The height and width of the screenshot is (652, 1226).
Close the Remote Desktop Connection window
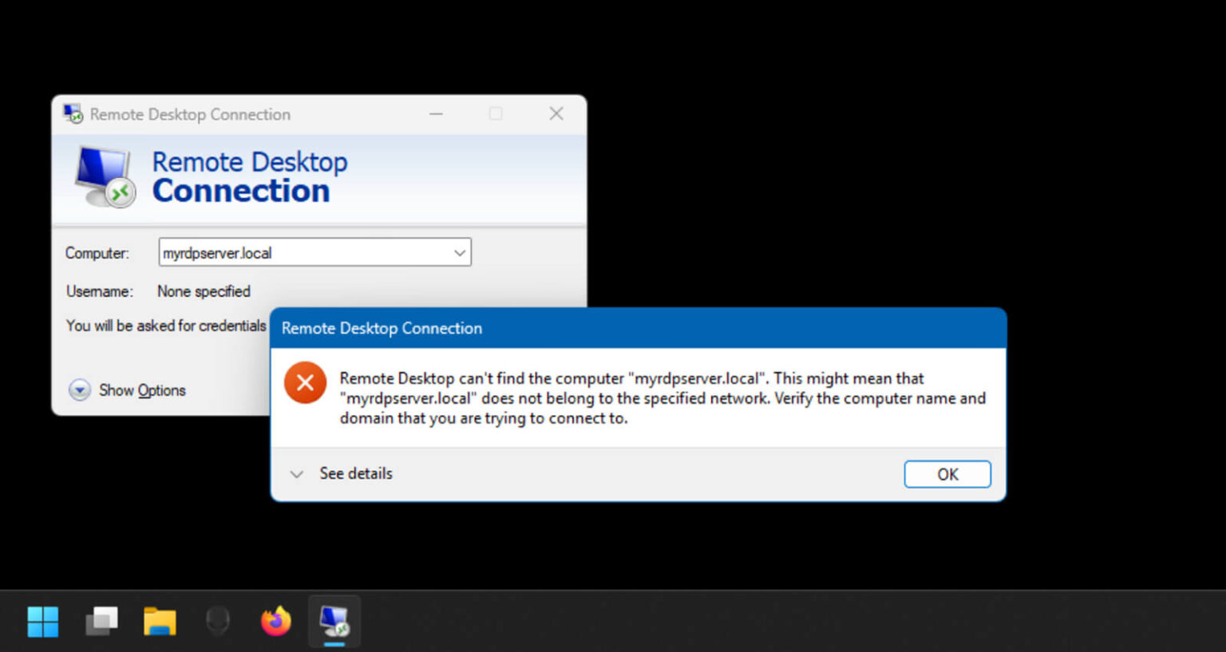coord(556,114)
